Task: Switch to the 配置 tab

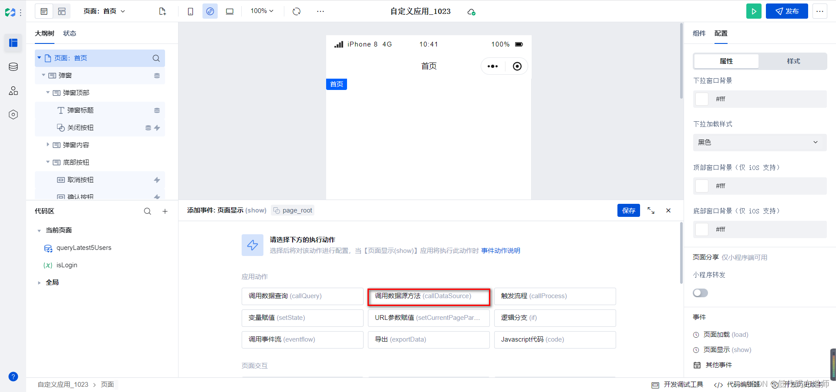Action: point(721,33)
